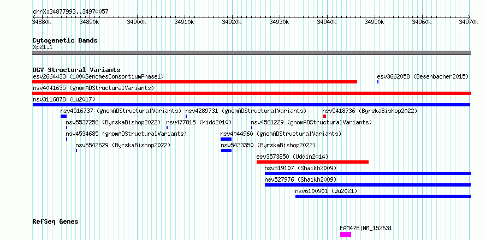Click the nsv4561229 (gnomADStructuralVariants) label
The width and height of the screenshot is (486, 240).
(311, 122)
